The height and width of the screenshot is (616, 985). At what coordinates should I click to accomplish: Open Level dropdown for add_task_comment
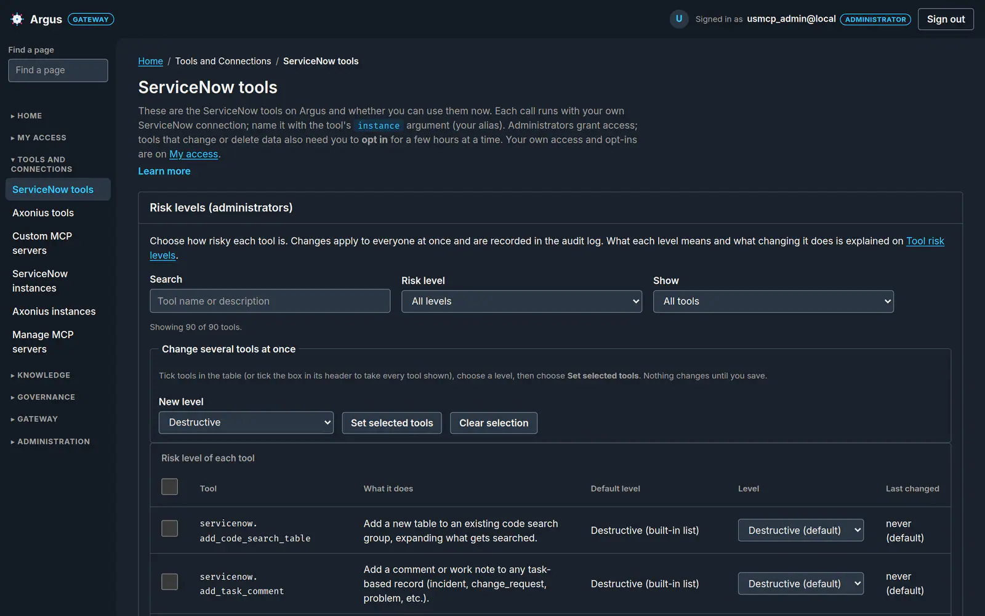800,583
